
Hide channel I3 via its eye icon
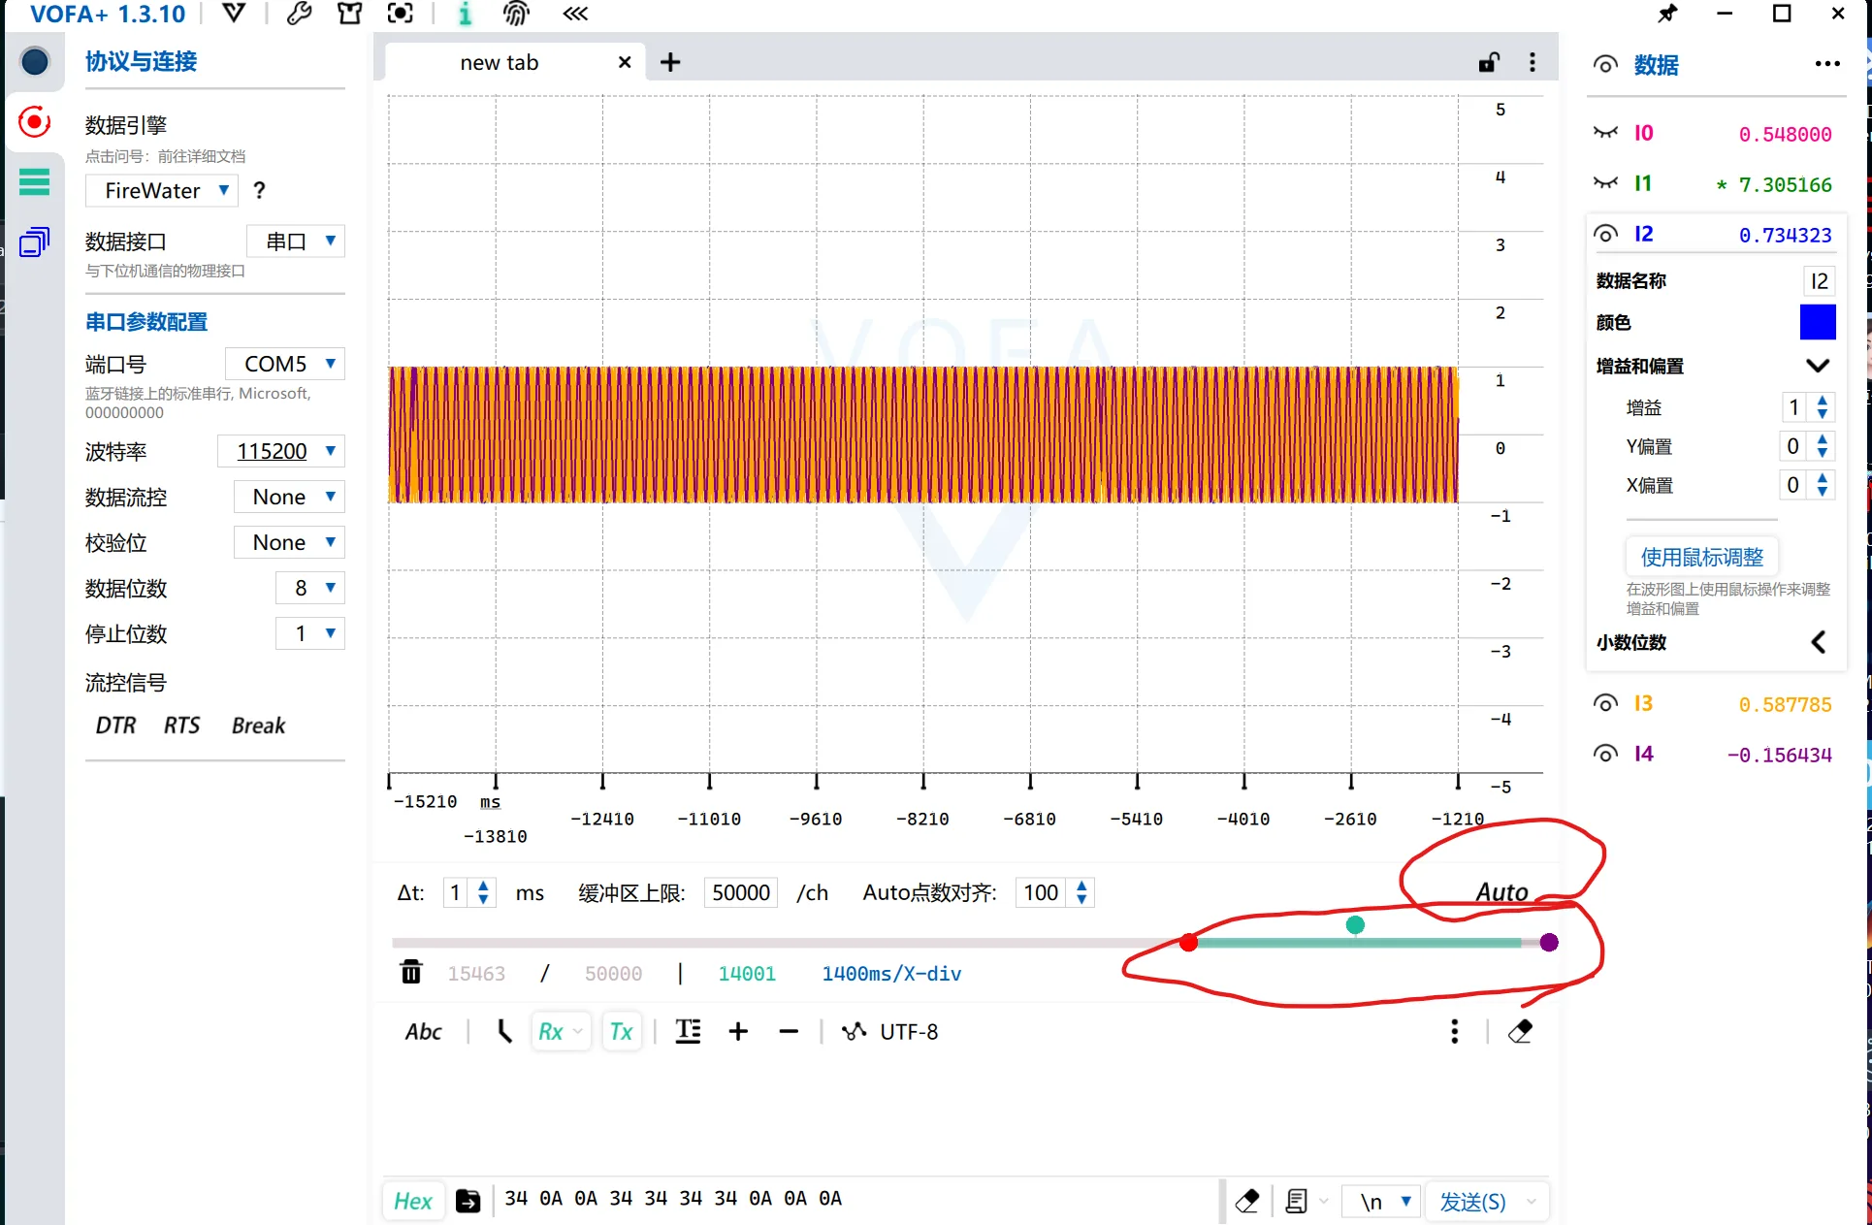pos(1606,703)
